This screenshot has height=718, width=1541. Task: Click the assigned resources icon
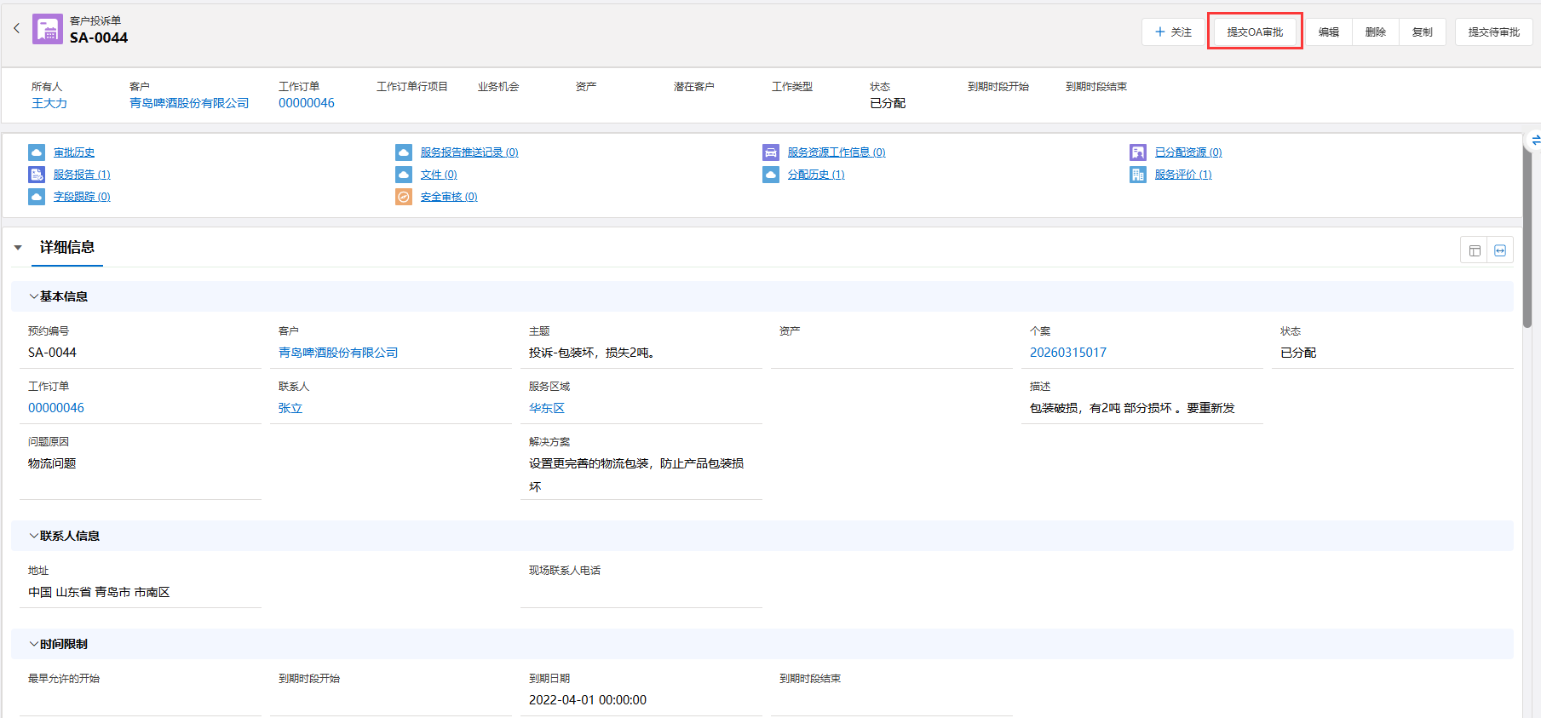1138,152
